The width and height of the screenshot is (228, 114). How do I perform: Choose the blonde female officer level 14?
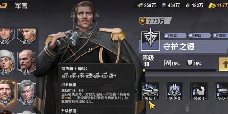(27, 36)
